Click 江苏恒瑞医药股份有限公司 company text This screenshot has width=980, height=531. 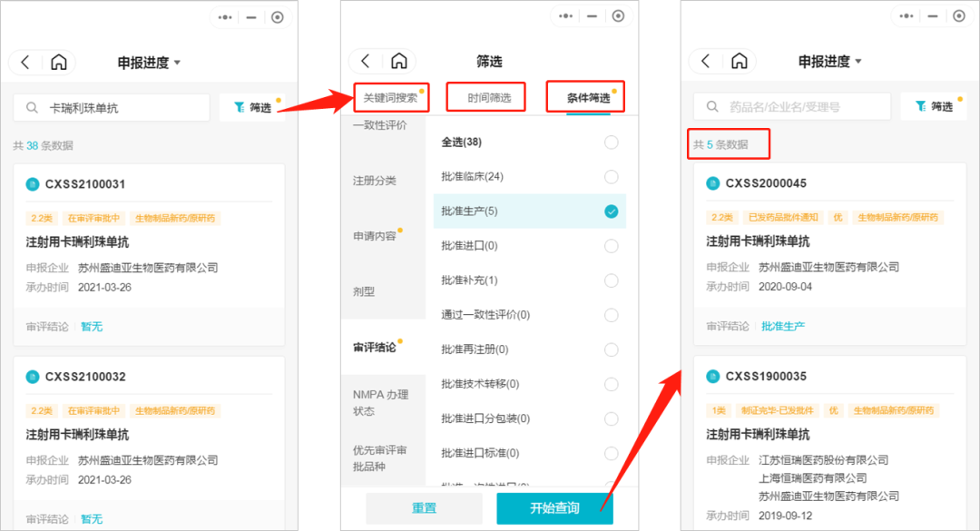[x=823, y=459]
